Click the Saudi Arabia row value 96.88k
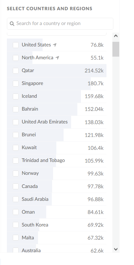 (95, 199)
